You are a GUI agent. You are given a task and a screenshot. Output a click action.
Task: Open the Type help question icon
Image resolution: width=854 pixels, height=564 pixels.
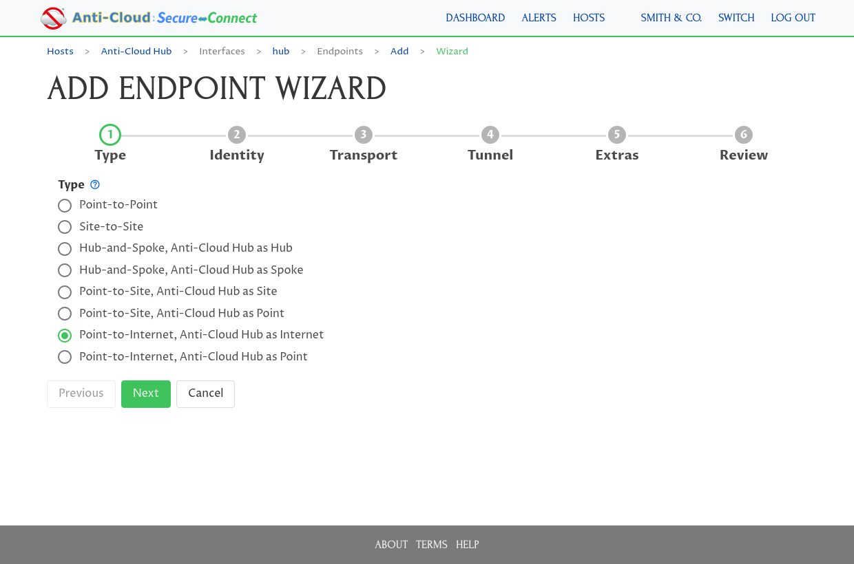tap(95, 184)
